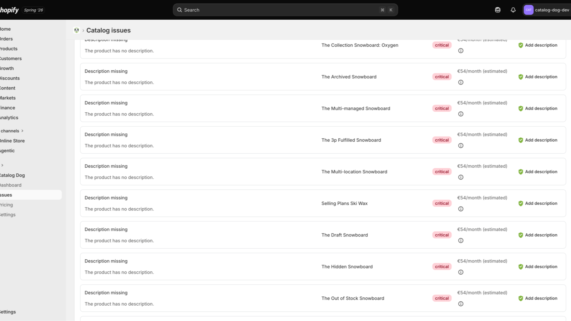Click the Catalog Dog app icon in breadcrumb
This screenshot has width=571, height=321.
pyautogui.click(x=76, y=30)
